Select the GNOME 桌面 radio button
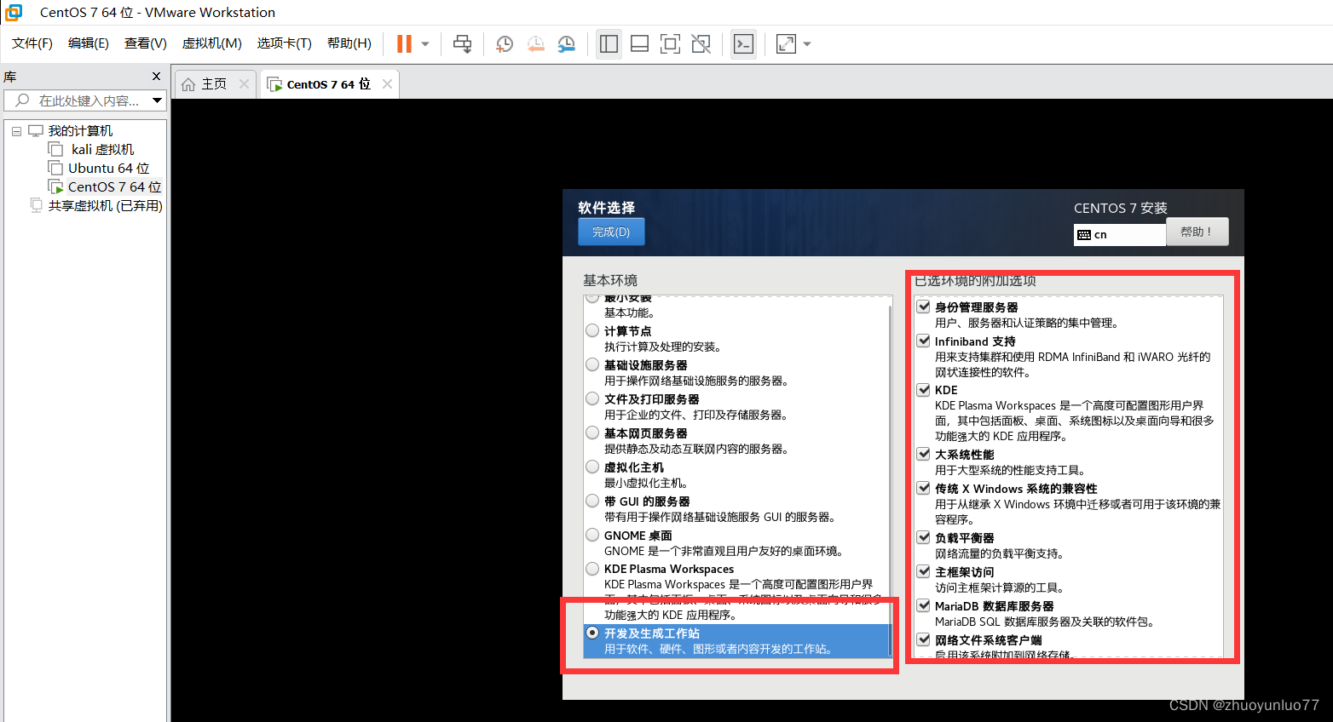 pos(592,535)
